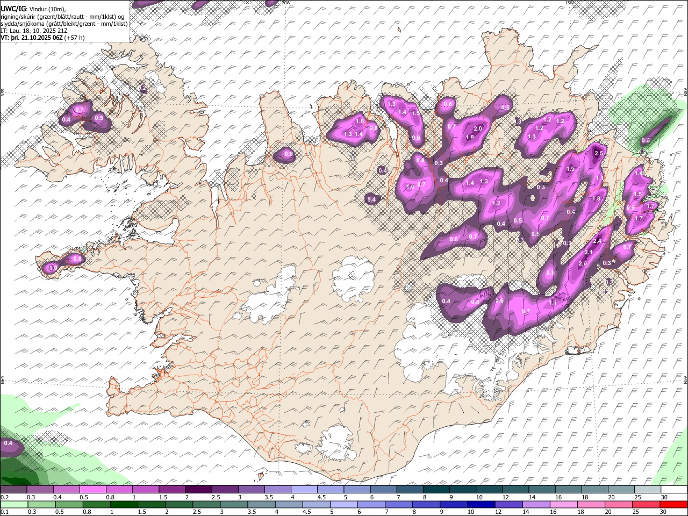Click the '2.4' precipitation value on the map
This screenshot has height=516, width=688.
pos(597,241)
